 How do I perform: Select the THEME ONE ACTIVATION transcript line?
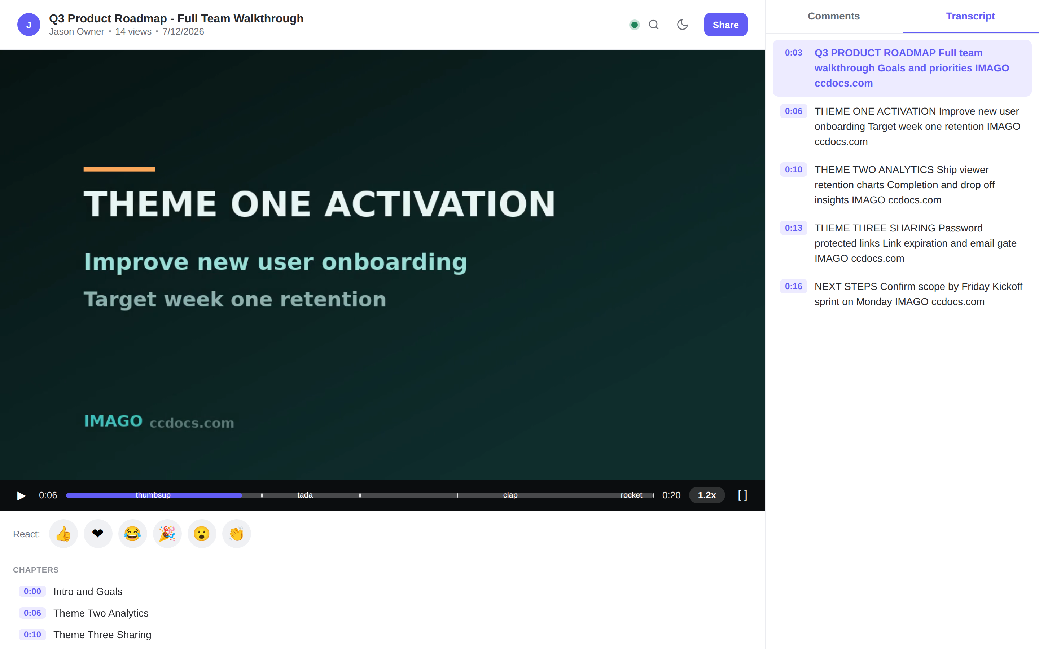coord(902,126)
